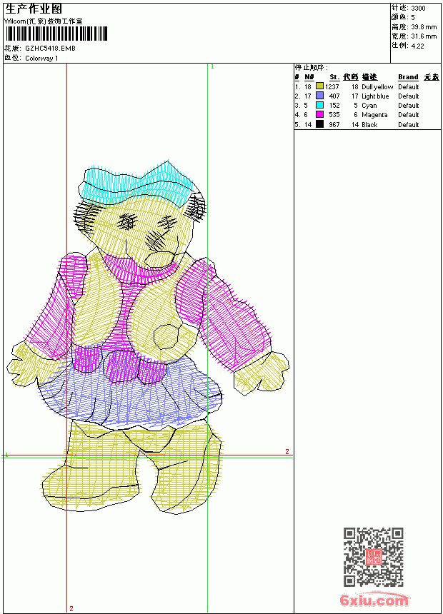
Task: Click the St. column header
Action: coord(334,77)
